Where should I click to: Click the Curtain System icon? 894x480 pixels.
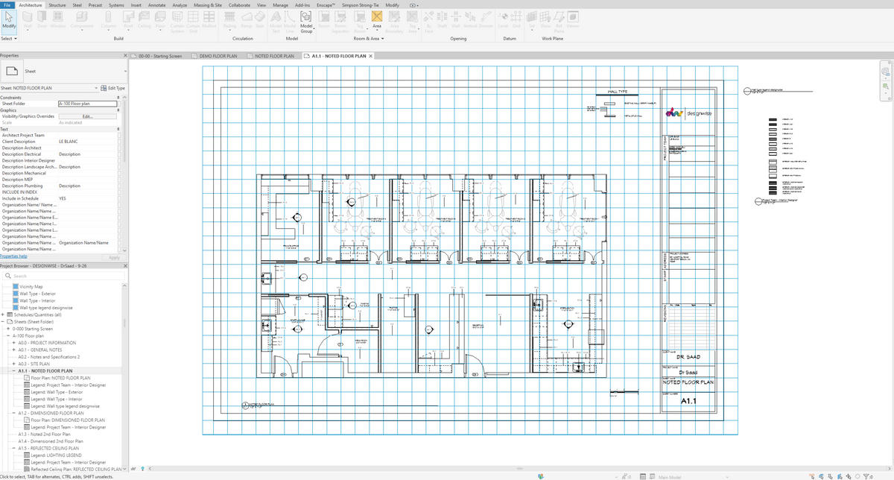(x=177, y=17)
